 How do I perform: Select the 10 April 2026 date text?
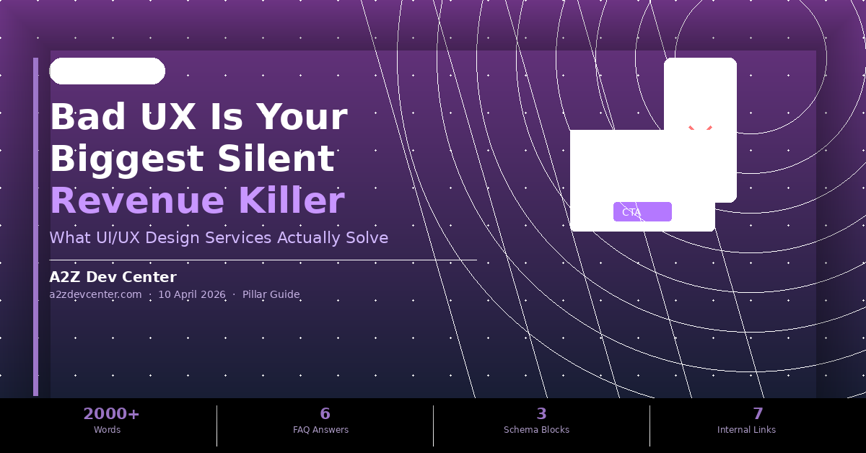click(191, 294)
